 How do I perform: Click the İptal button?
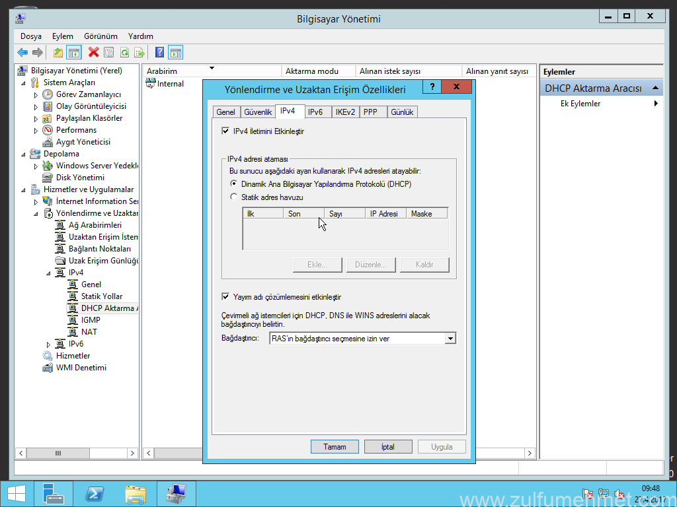coord(388,447)
